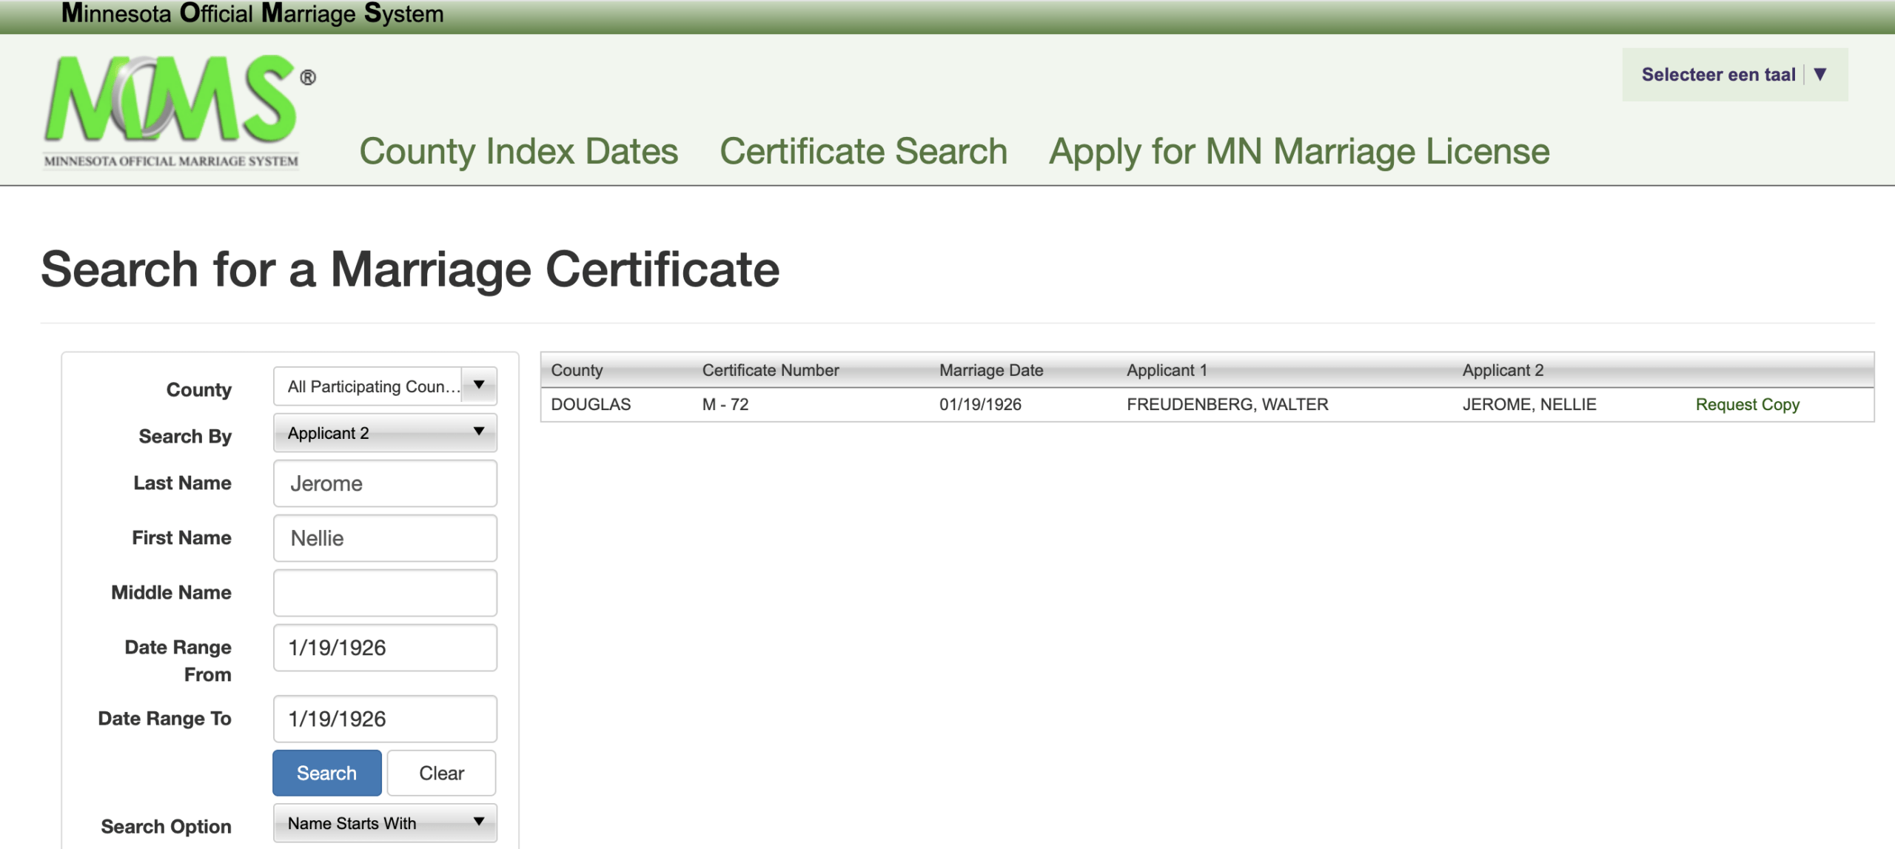Click the Date Range From field
Image resolution: width=1895 pixels, height=849 pixels.
[385, 648]
